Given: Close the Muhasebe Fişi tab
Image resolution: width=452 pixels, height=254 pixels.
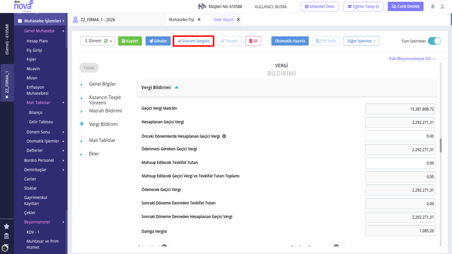Looking at the screenshot, I should coord(199,19).
